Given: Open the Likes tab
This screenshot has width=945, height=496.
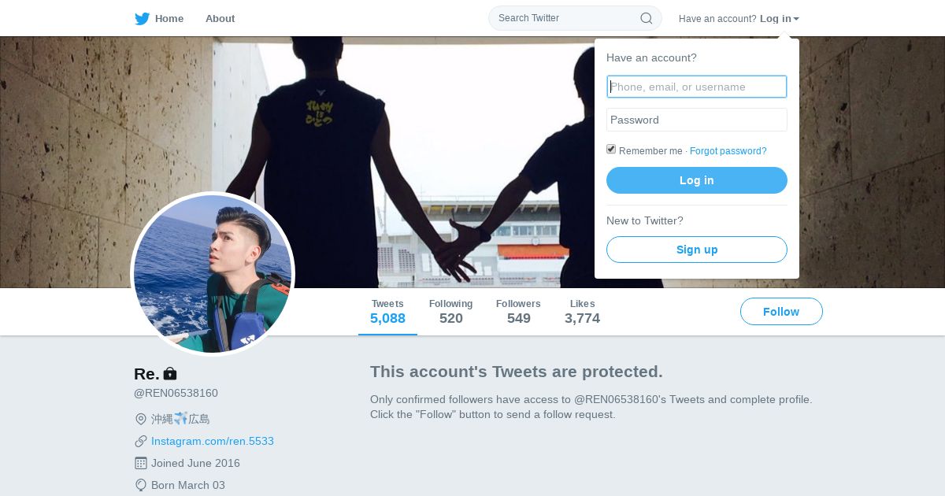Looking at the screenshot, I should point(582,312).
